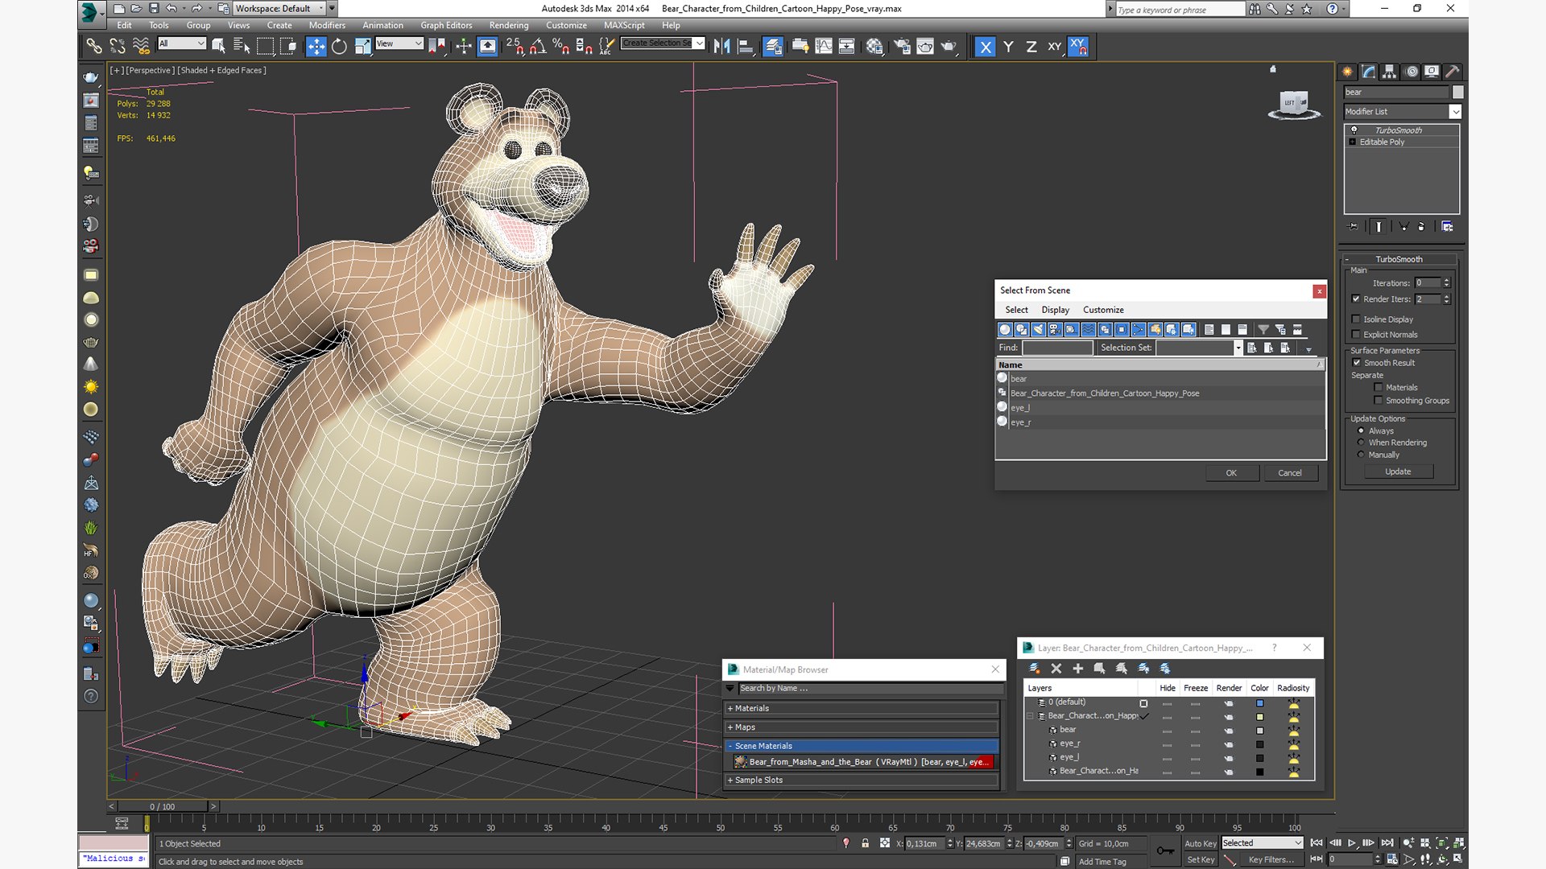Image resolution: width=1546 pixels, height=869 pixels.
Task: Click Cancel in Select From Scene
Action: point(1290,473)
